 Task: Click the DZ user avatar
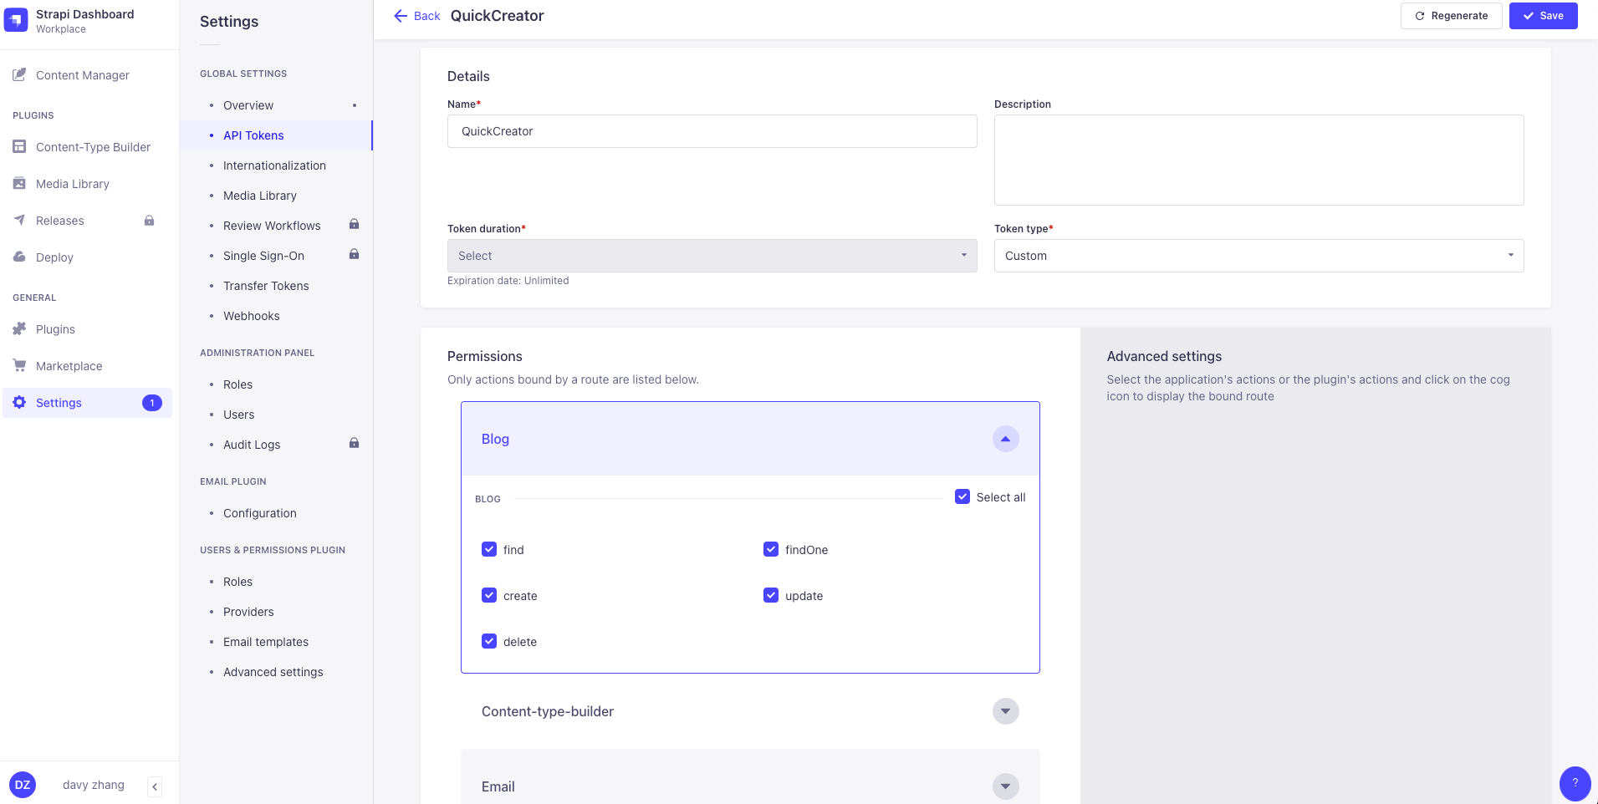pyautogui.click(x=23, y=785)
